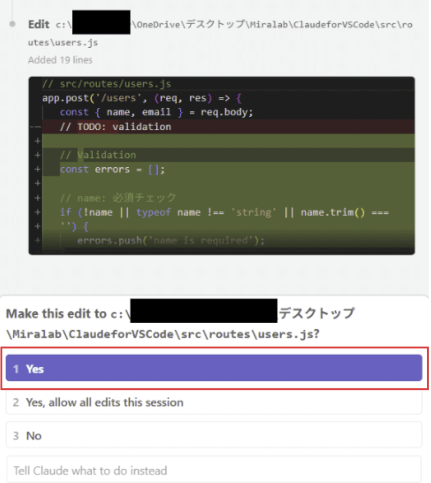The image size is (431, 483).
Task: Click plus marker beside "// Validation" line
Action: (36, 155)
